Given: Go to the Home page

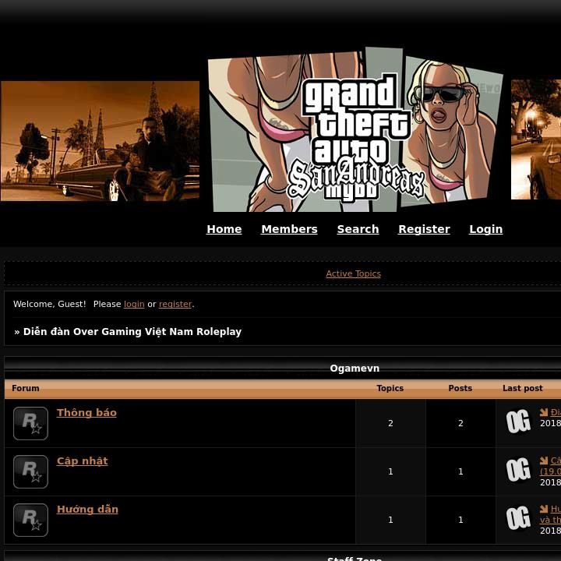Looking at the screenshot, I should click(x=224, y=229).
